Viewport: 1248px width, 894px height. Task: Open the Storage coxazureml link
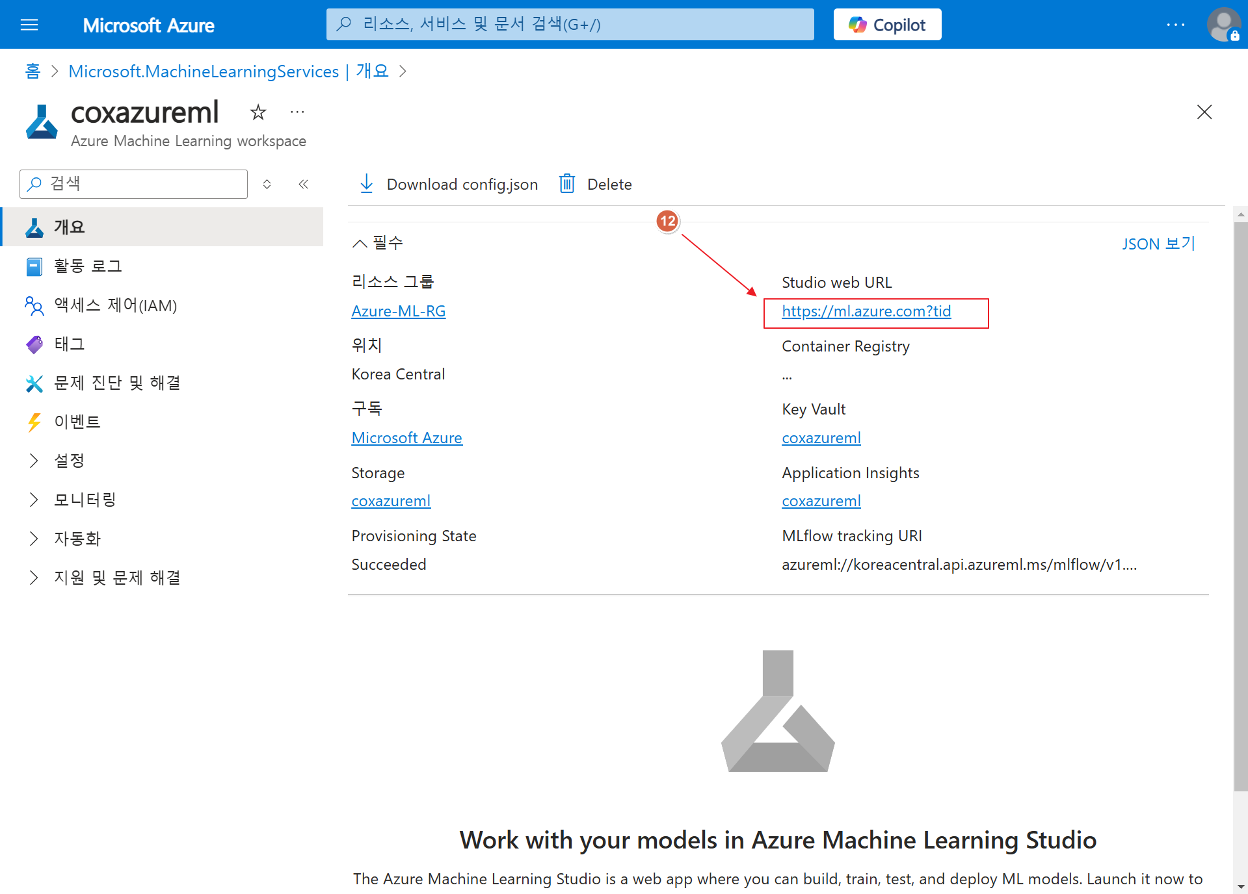(x=391, y=501)
